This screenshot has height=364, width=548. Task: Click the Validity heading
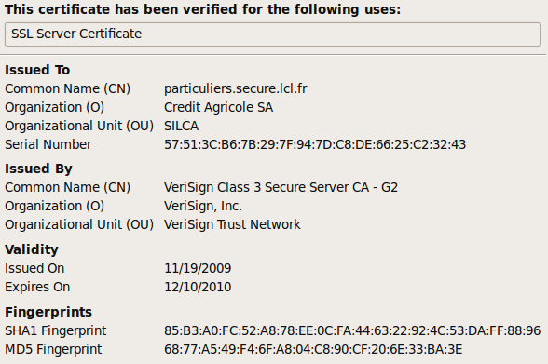[x=32, y=249]
